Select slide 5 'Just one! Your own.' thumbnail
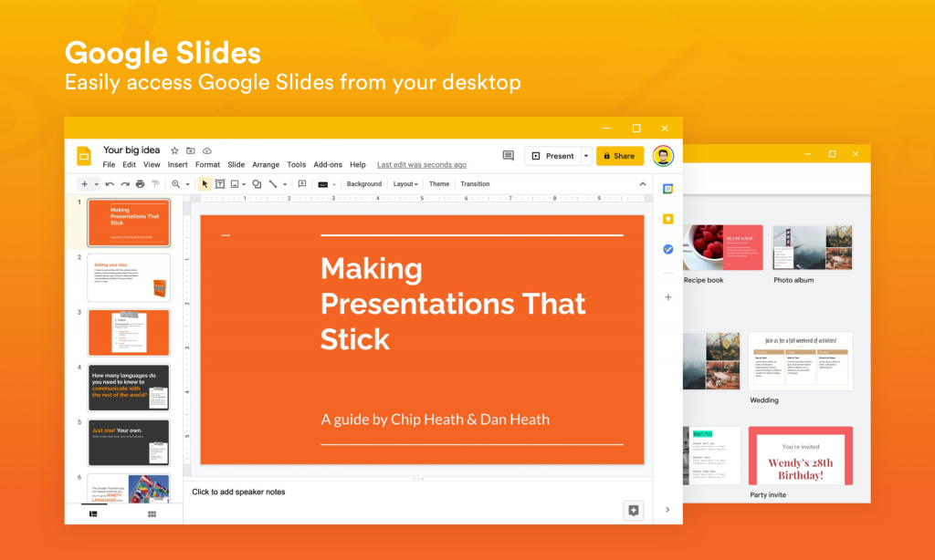Screen dimensions: 935x560 point(129,442)
